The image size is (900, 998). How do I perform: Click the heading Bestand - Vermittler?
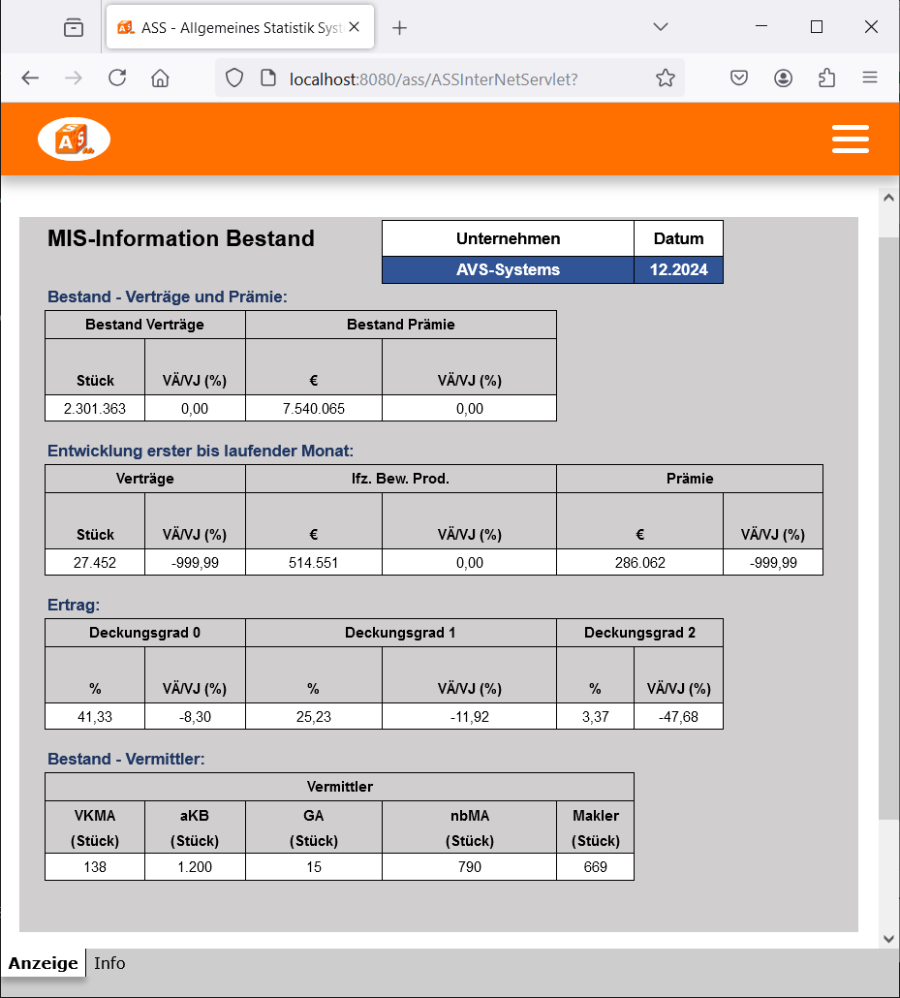pyautogui.click(x=126, y=759)
